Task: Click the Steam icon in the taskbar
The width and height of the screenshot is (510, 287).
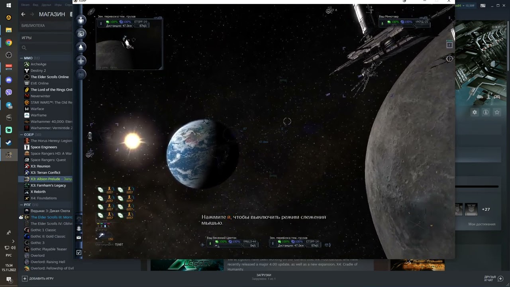Action: coord(9,142)
